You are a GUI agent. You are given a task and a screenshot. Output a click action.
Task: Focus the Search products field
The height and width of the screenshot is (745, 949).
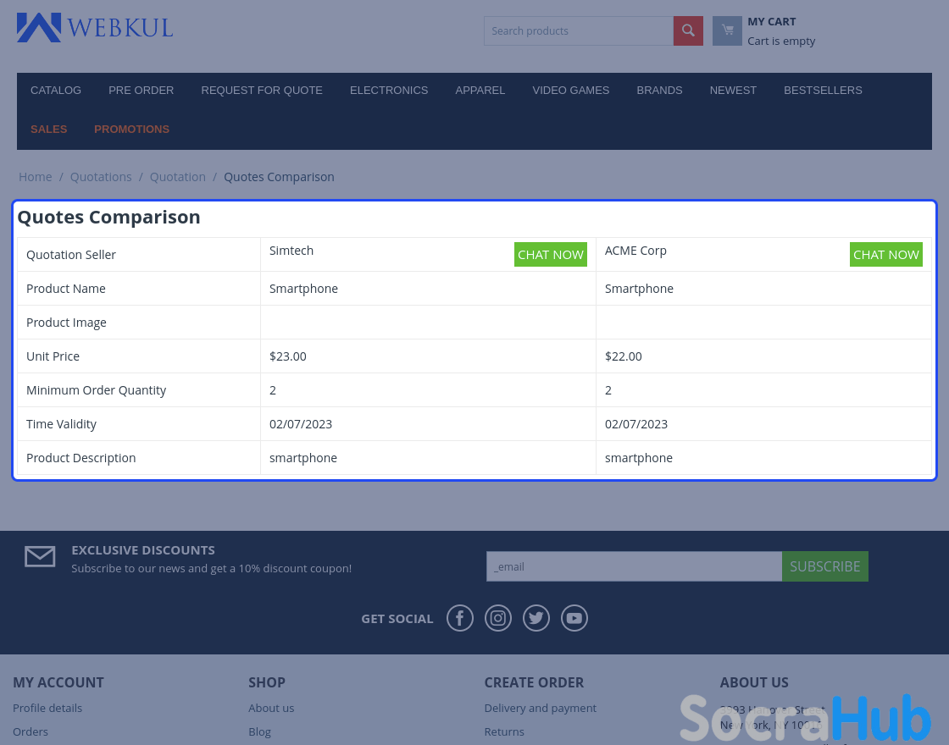578,31
